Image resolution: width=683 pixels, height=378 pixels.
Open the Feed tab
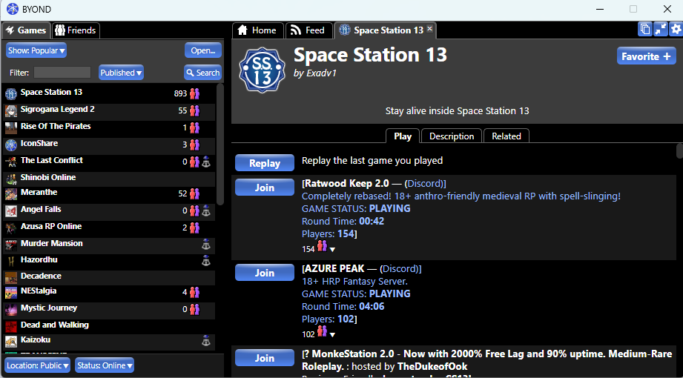pyautogui.click(x=308, y=30)
